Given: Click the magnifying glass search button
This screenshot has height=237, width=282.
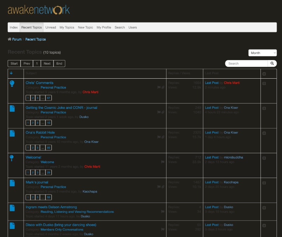Looking at the screenshot, I should [272, 64].
